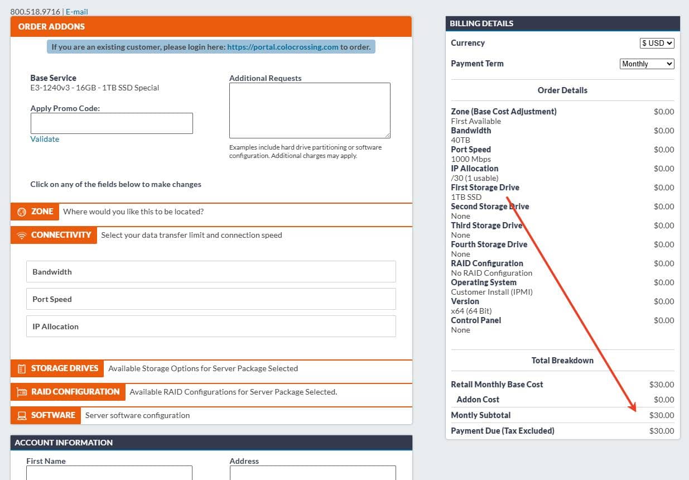
Task: Click the Zone globe icon
Action: [x=22, y=212]
